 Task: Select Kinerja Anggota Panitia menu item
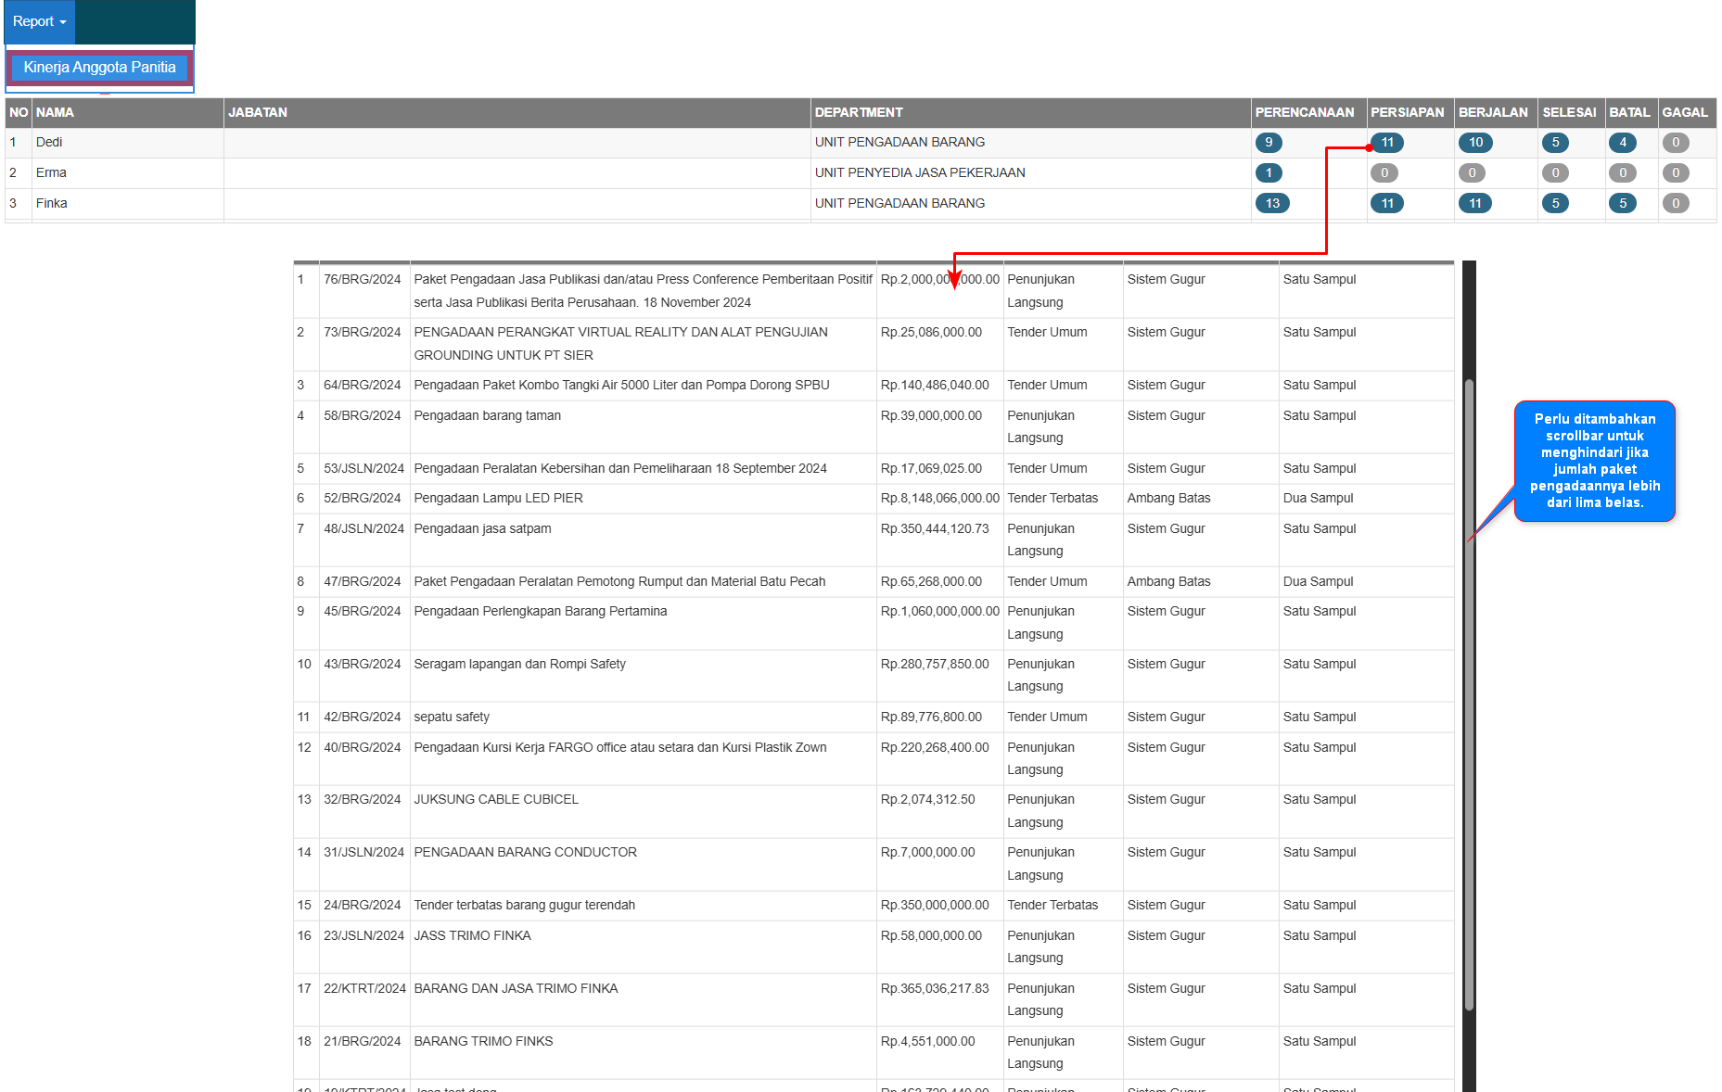pos(99,68)
